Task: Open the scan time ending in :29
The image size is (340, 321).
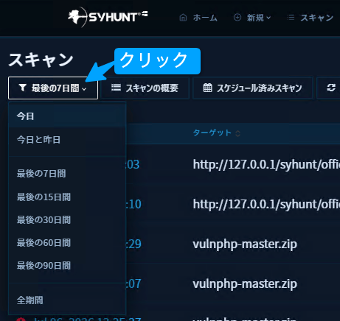Action: [133, 244]
